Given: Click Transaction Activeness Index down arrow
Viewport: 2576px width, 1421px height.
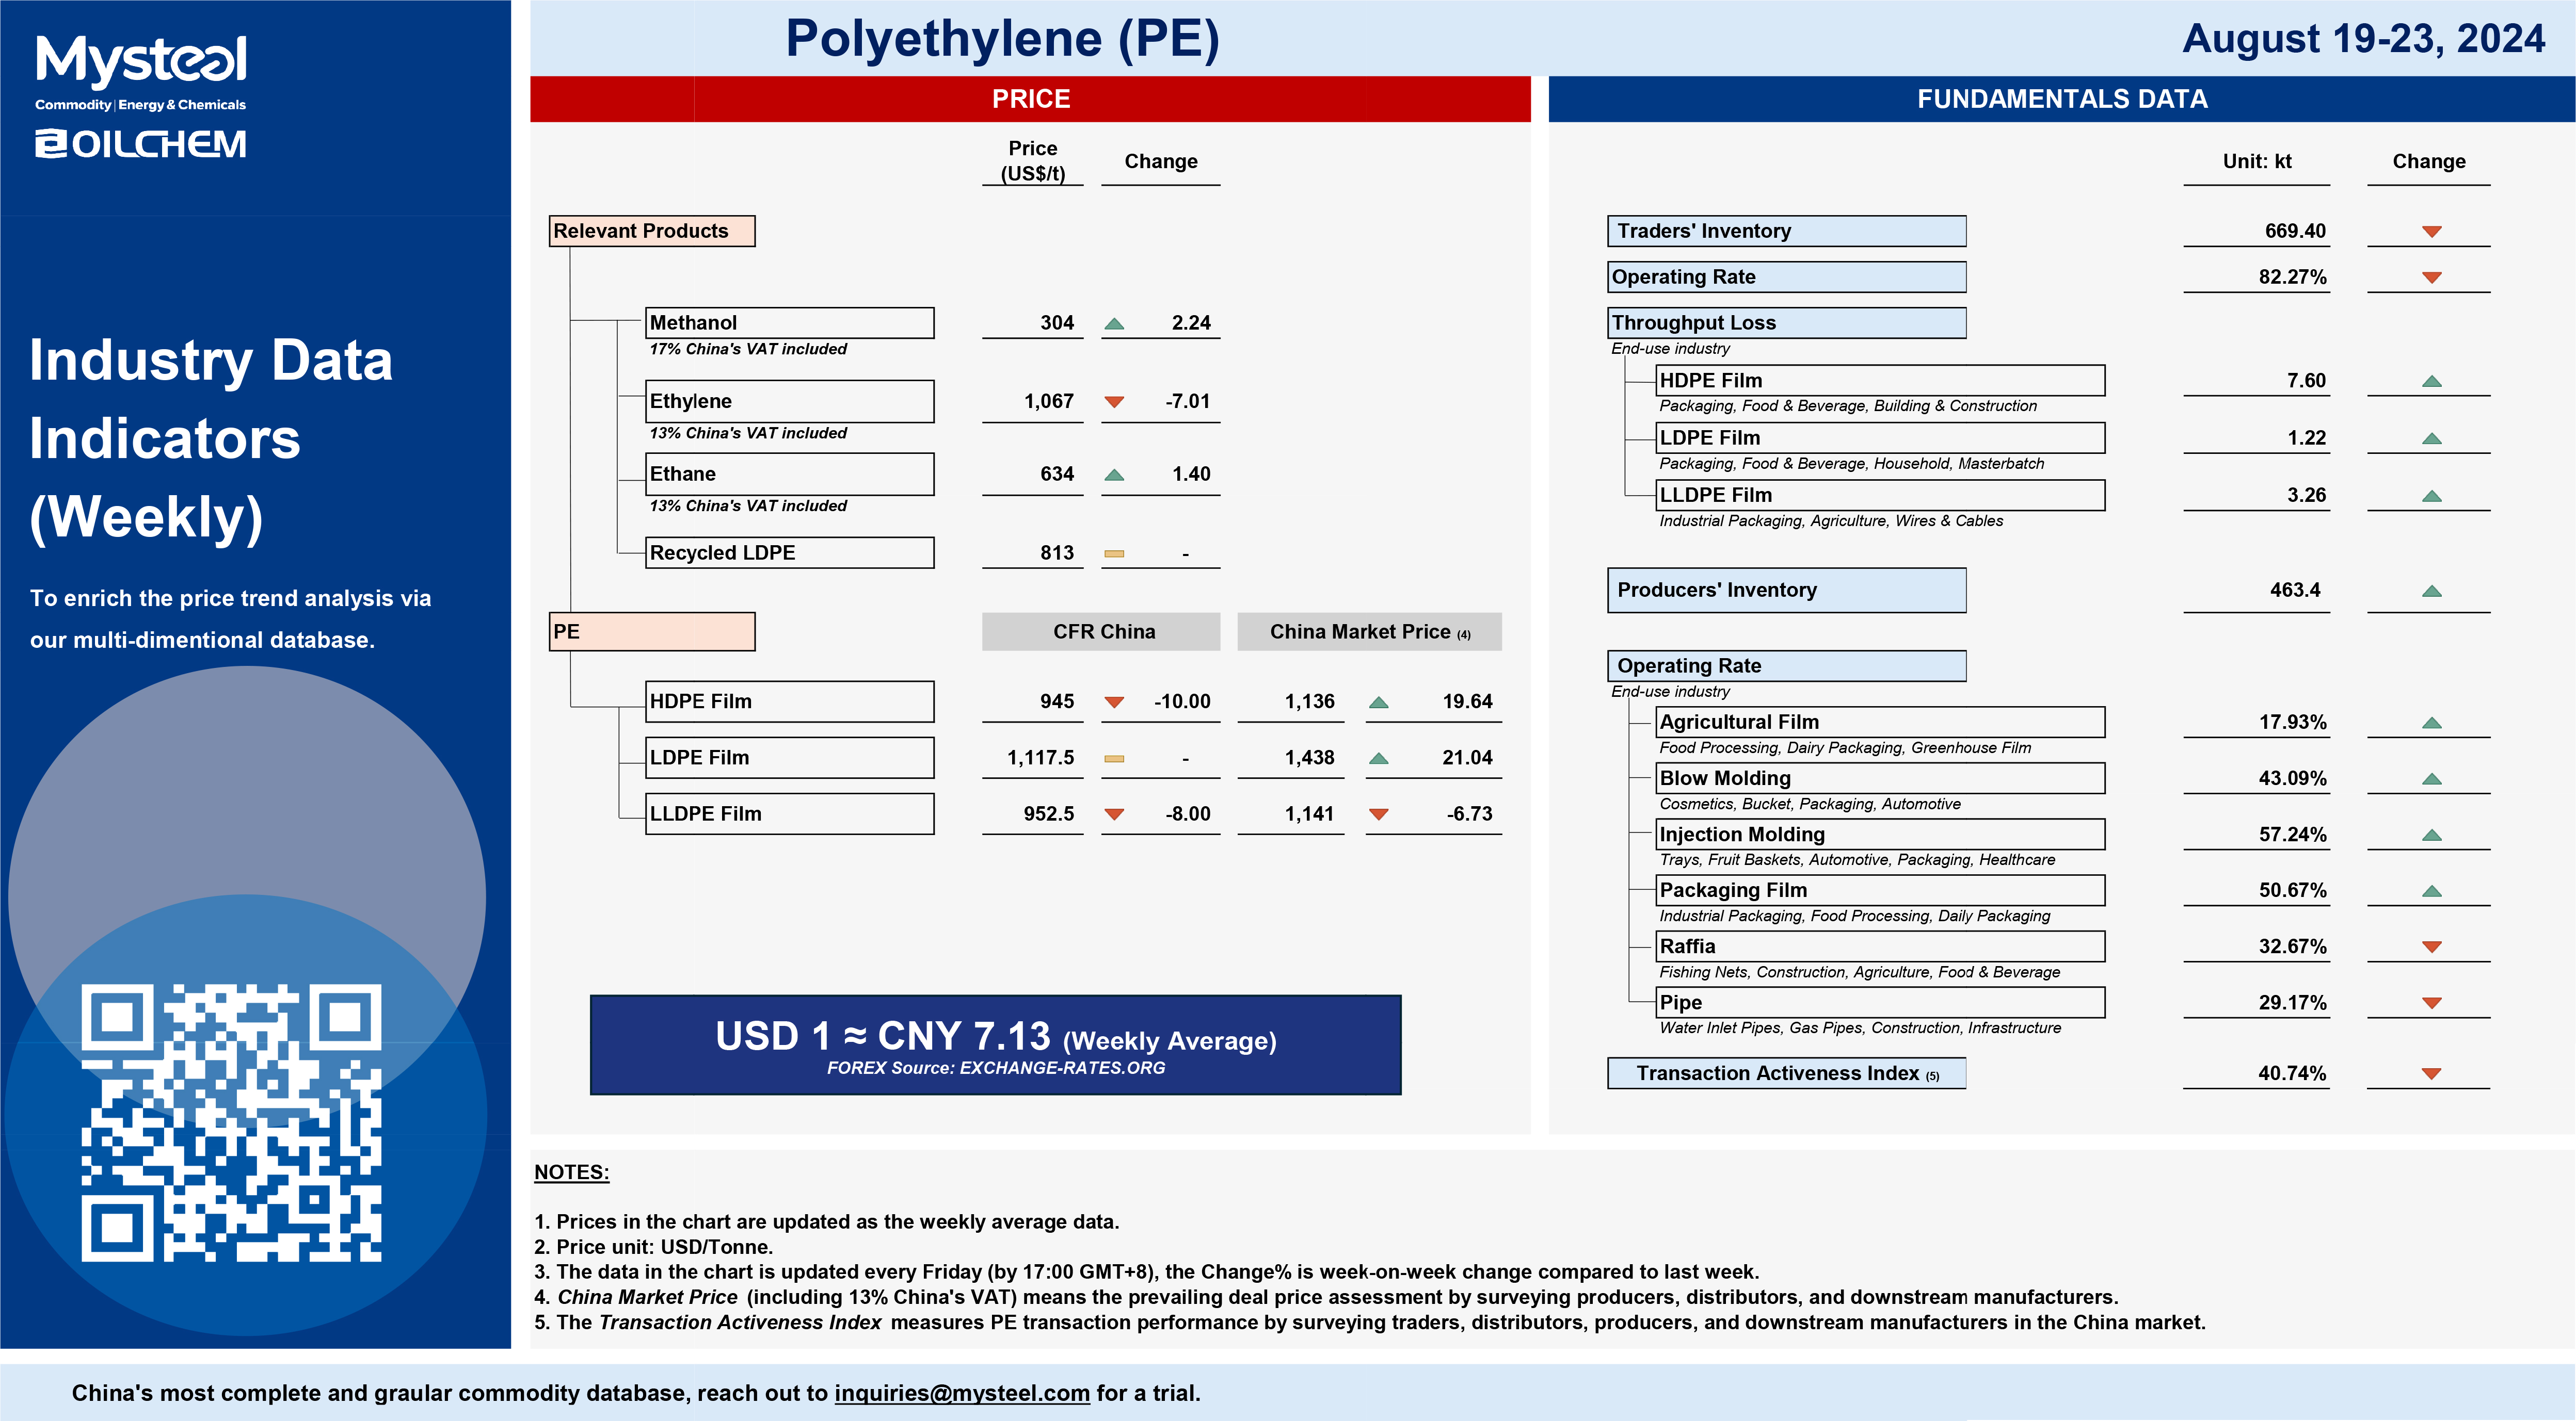Looking at the screenshot, I should pyautogui.click(x=2432, y=1073).
